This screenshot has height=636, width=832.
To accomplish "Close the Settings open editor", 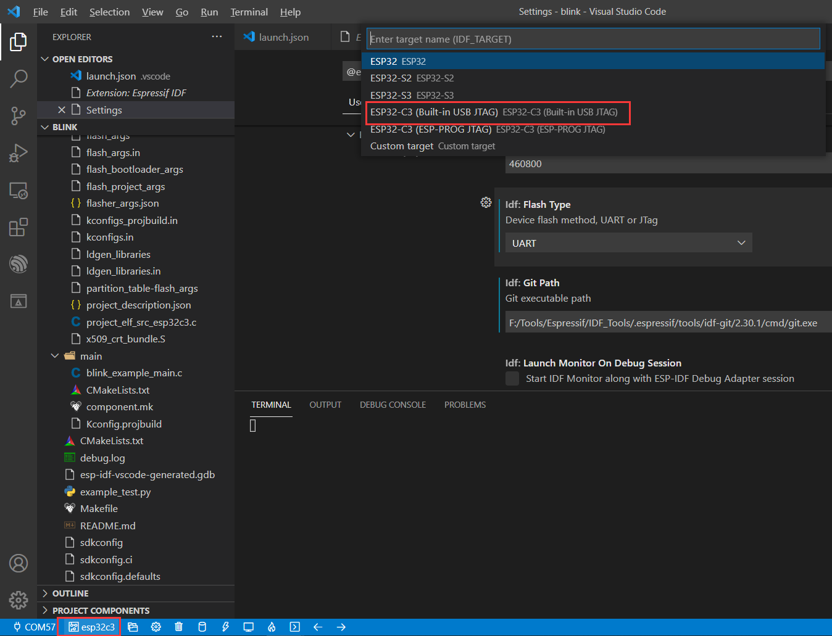I will point(62,110).
